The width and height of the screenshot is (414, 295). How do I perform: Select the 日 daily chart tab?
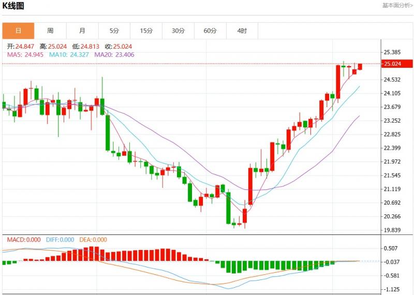[18, 31]
